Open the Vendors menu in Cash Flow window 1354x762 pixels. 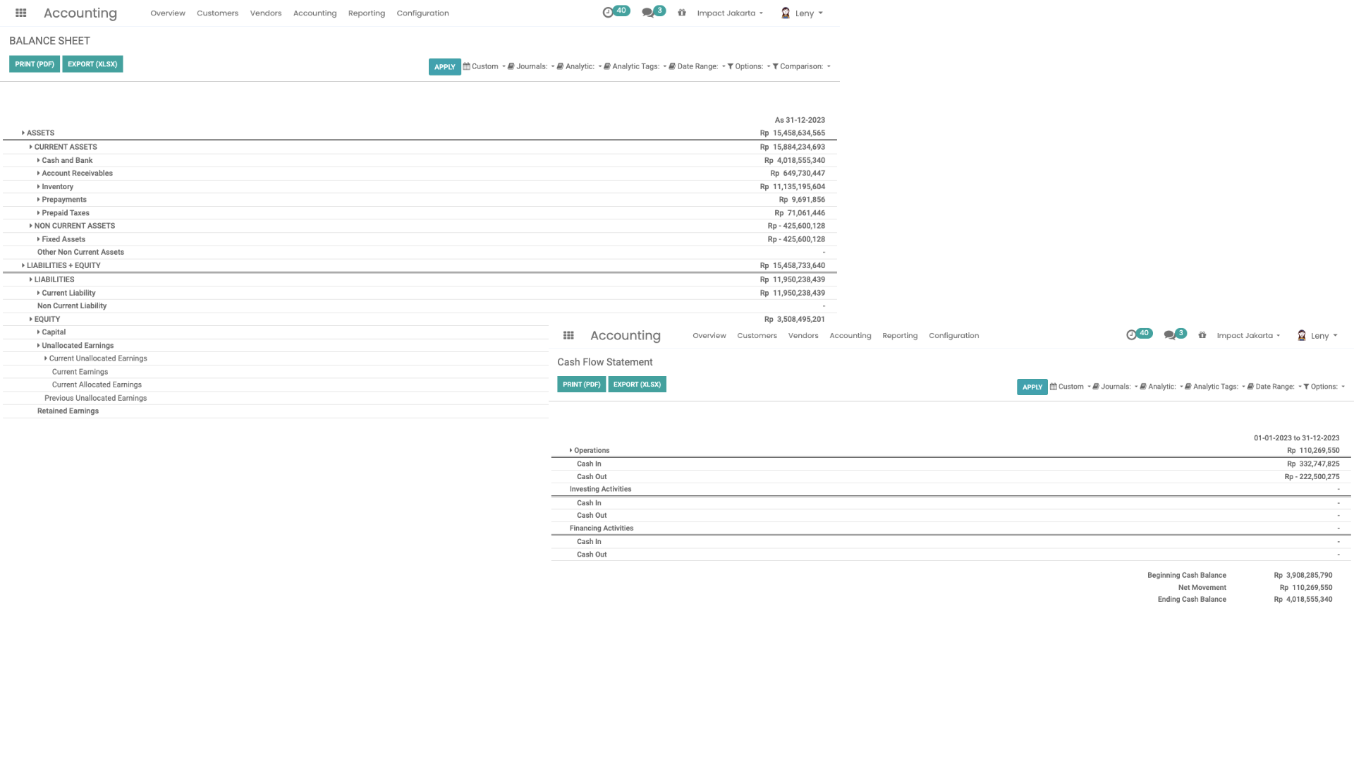click(x=803, y=336)
